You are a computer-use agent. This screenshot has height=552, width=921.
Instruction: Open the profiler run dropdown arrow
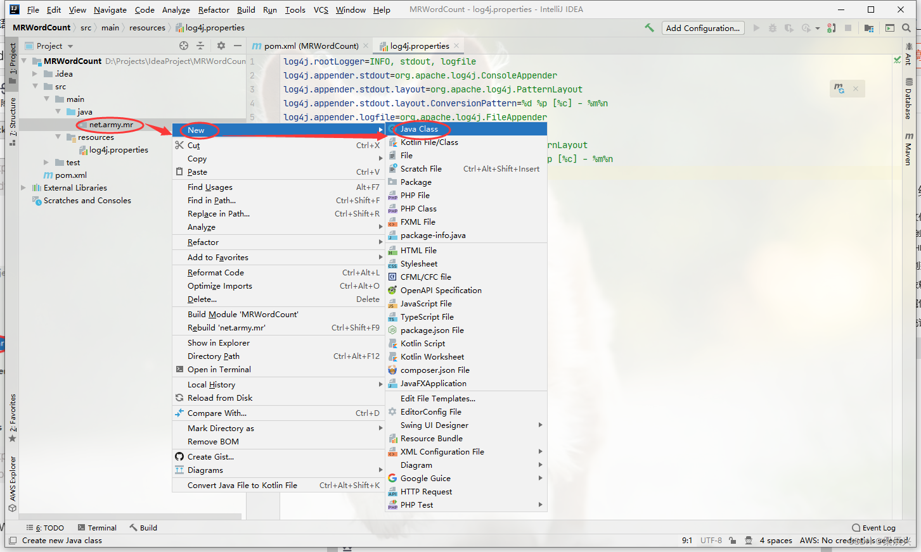[818, 28]
